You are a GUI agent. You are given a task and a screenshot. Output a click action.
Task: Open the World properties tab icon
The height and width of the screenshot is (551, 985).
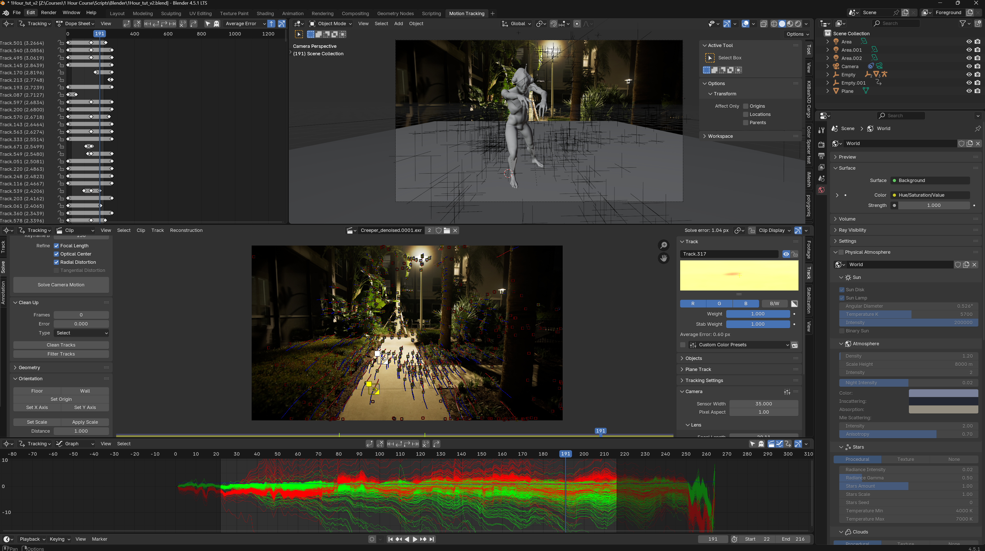(x=821, y=190)
